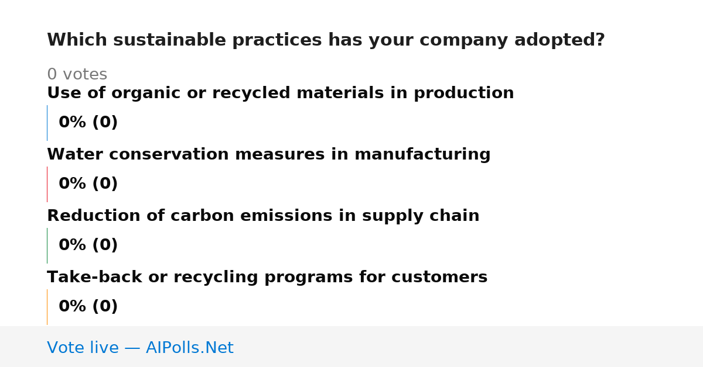Choose Take-back or recycling programs option

pyautogui.click(x=267, y=278)
